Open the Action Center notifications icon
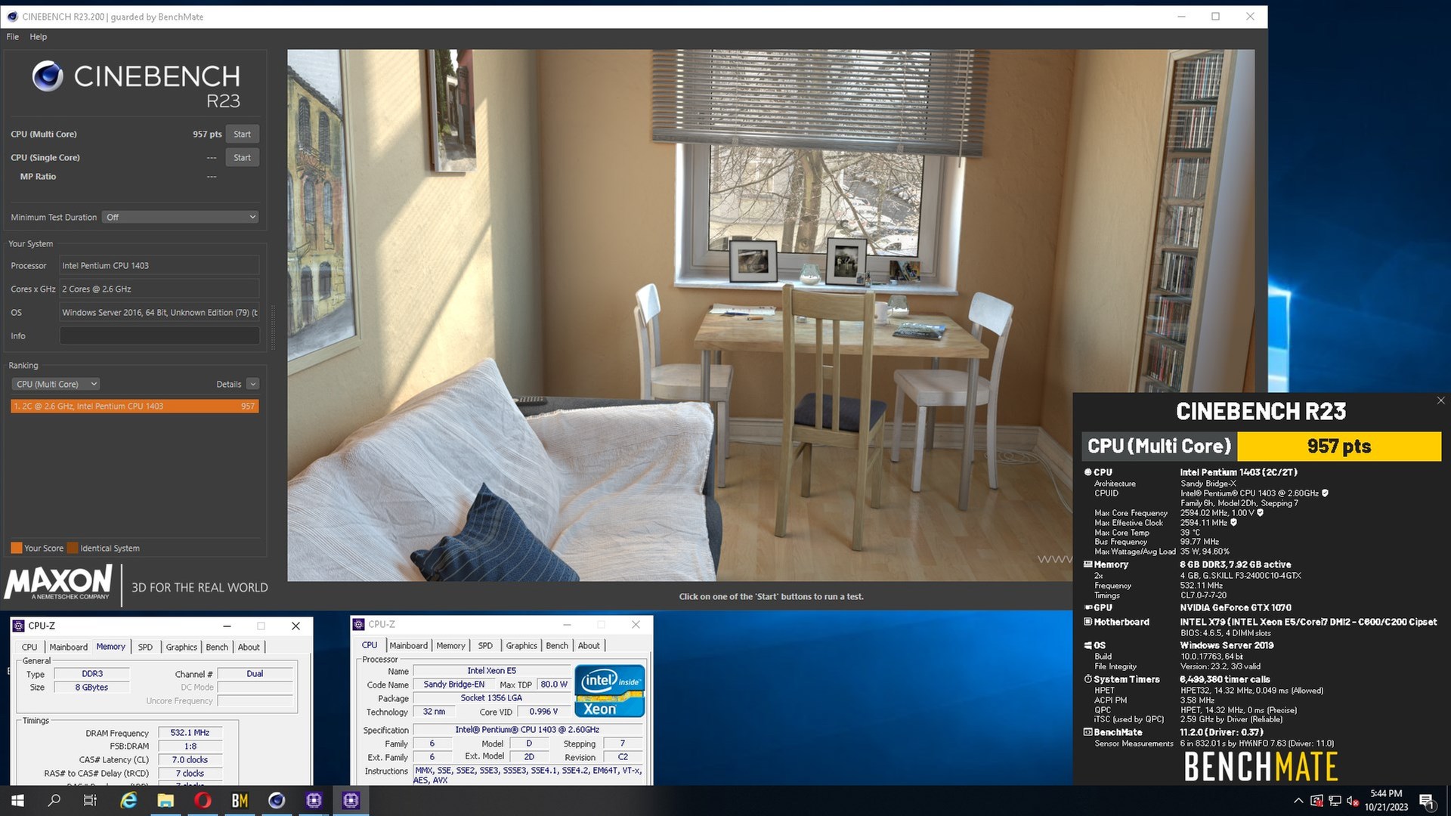 tap(1427, 801)
